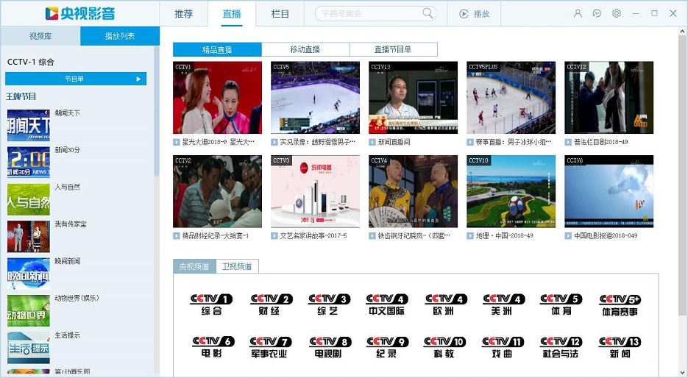Screen dimensions: 688x378
Task: Open the 推荐 top tab
Action: 184,14
